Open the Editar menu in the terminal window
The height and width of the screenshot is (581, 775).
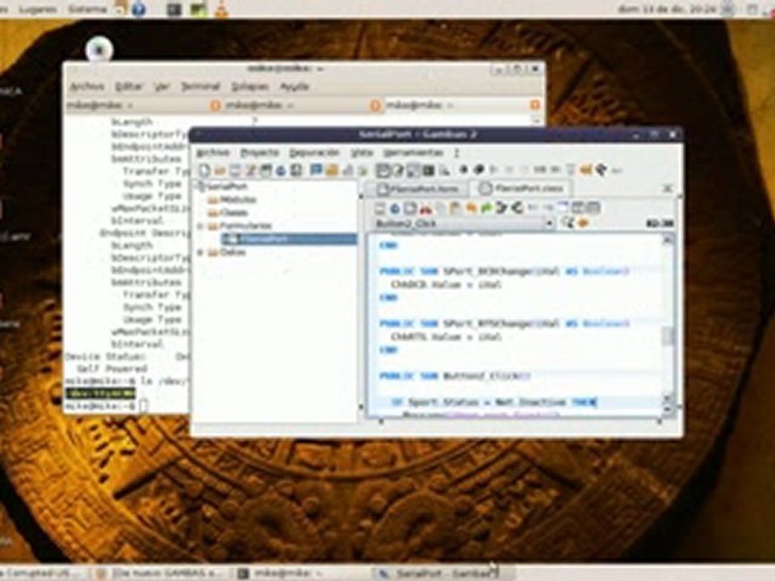pyautogui.click(x=129, y=86)
